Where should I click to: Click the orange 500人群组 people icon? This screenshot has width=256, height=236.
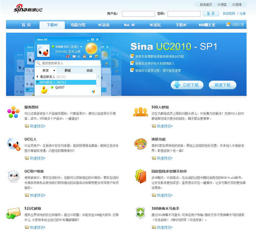(x=140, y=112)
